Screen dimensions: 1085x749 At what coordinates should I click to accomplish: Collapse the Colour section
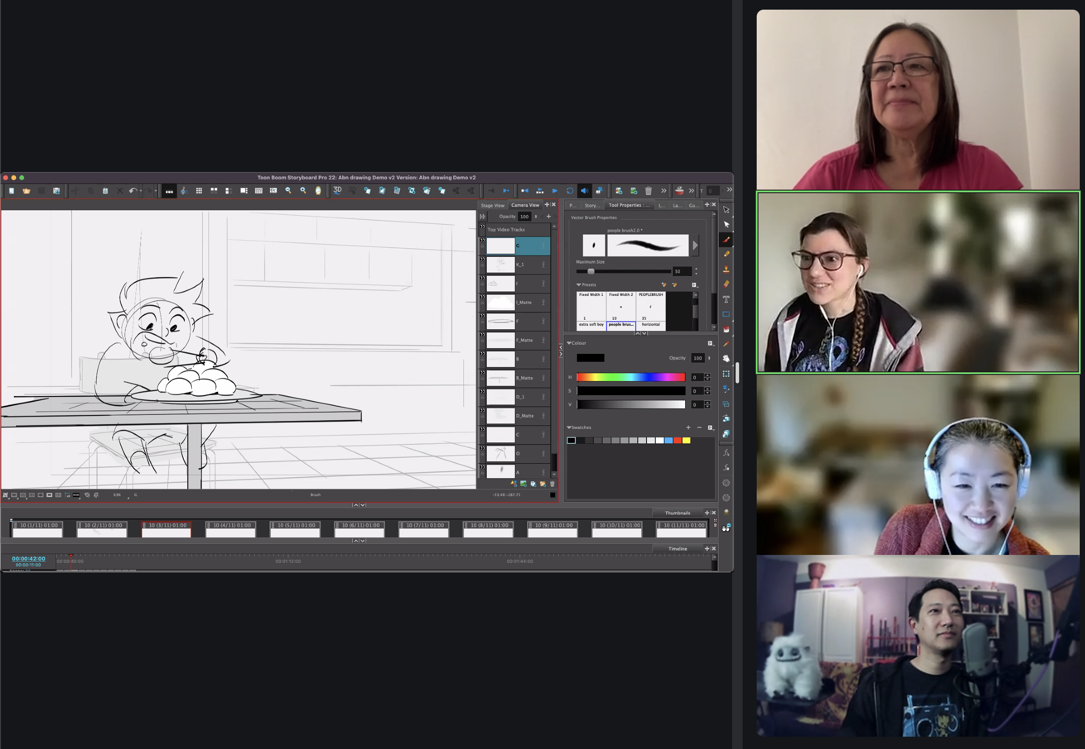point(569,343)
